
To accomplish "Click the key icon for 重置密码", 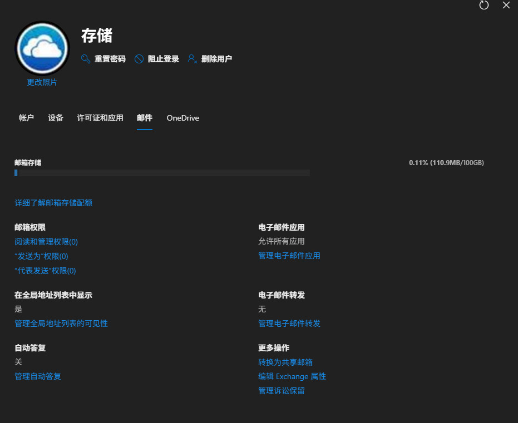I will pos(86,59).
